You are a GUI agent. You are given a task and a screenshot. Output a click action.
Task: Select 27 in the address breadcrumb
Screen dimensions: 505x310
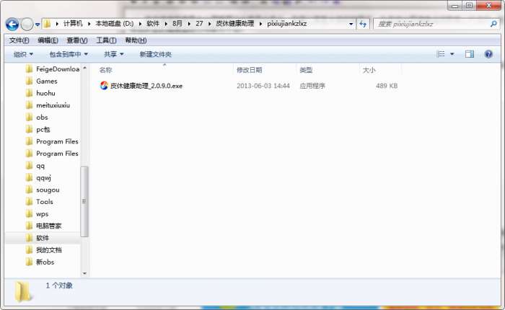pos(199,24)
